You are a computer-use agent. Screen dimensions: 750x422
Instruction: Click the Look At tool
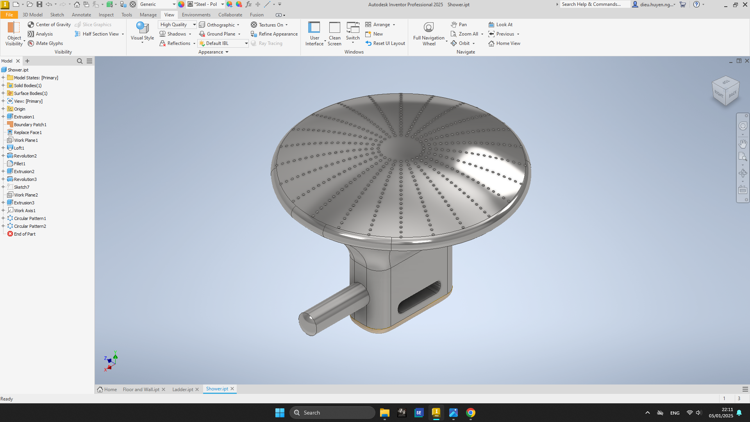point(500,25)
